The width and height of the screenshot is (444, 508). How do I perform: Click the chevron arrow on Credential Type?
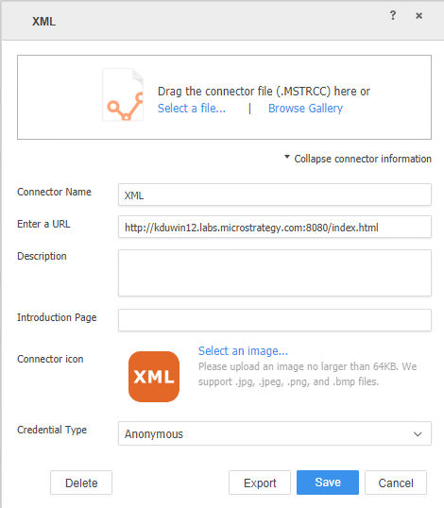click(x=418, y=433)
